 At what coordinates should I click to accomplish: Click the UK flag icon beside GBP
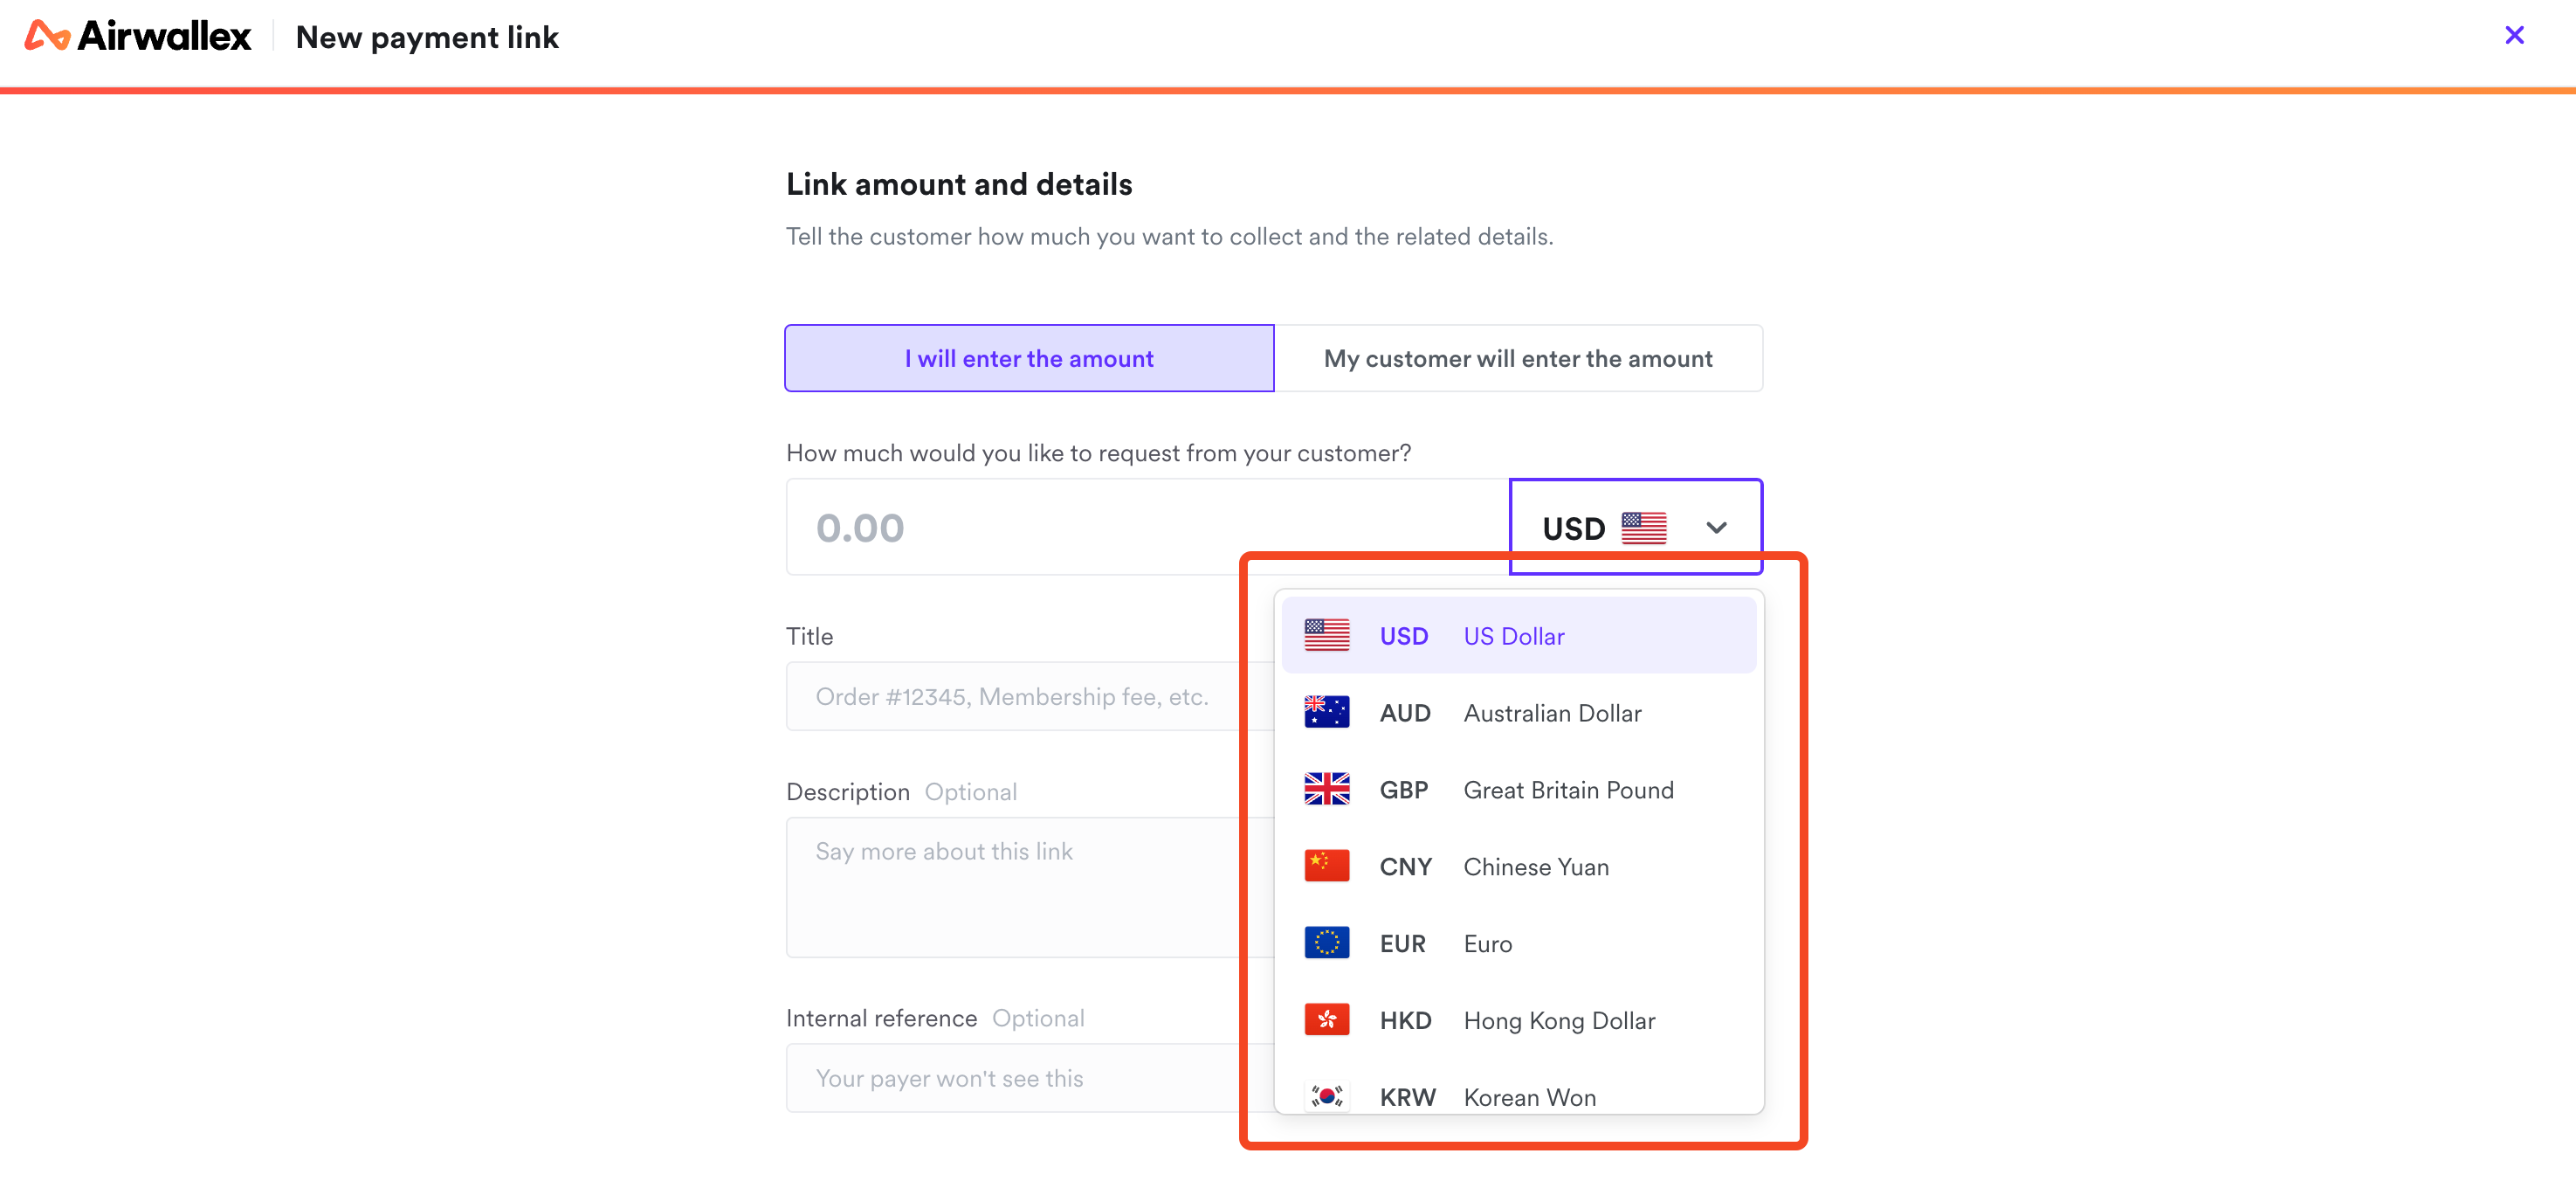(x=1326, y=789)
